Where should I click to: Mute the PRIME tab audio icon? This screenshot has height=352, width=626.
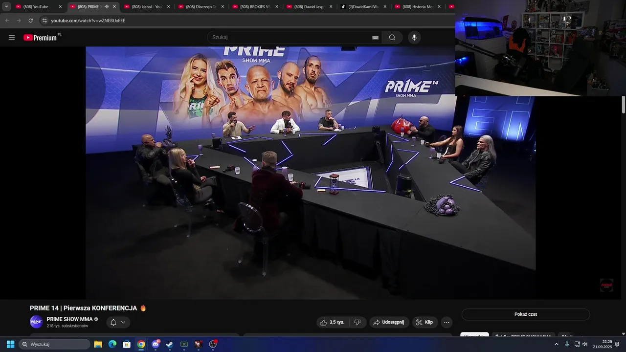pos(107,6)
